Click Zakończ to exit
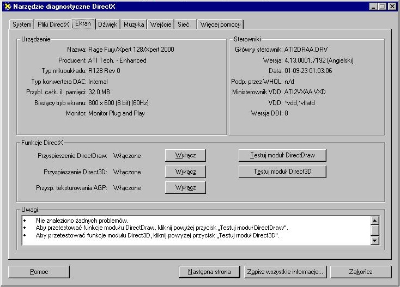Image resolution: width=400 pixels, height=287 pixels. (x=361, y=272)
